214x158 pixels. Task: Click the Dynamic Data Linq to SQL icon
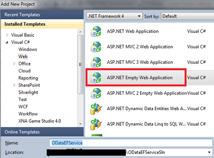(x=96, y=124)
